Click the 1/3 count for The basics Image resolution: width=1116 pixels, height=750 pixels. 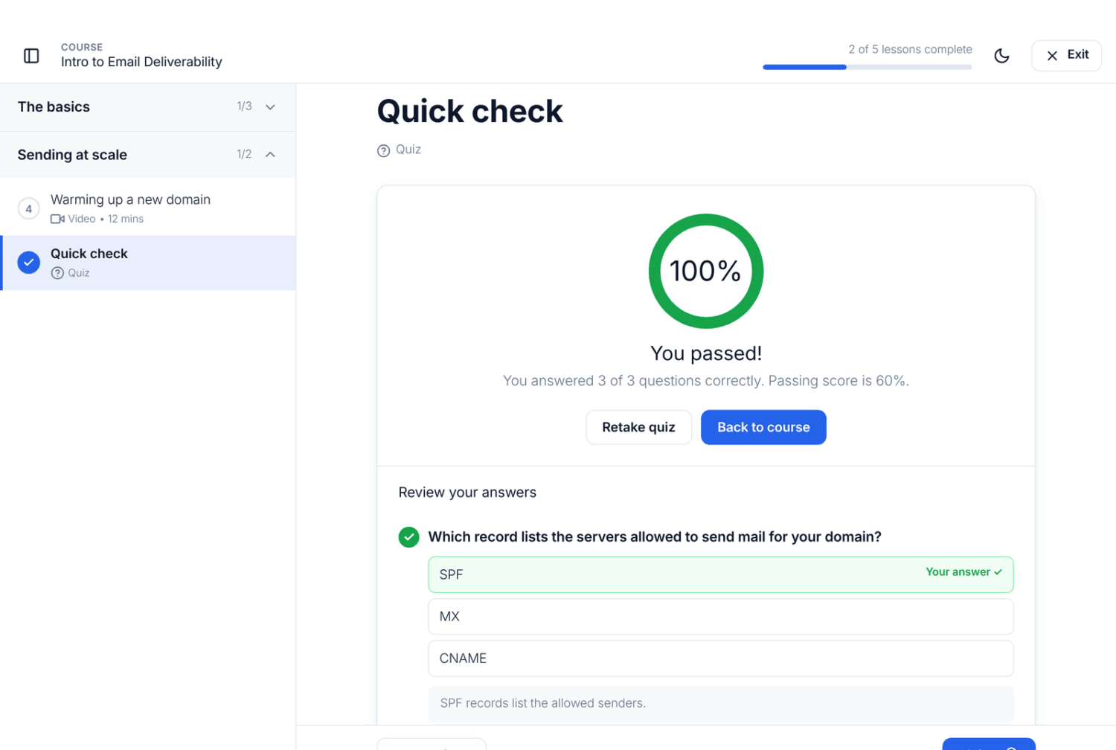[244, 106]
